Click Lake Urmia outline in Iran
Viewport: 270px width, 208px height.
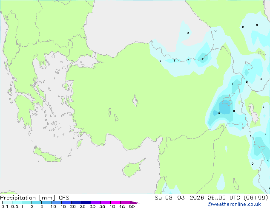tap(254, 113)
